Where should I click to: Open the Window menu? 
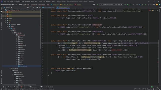[48, 1]
